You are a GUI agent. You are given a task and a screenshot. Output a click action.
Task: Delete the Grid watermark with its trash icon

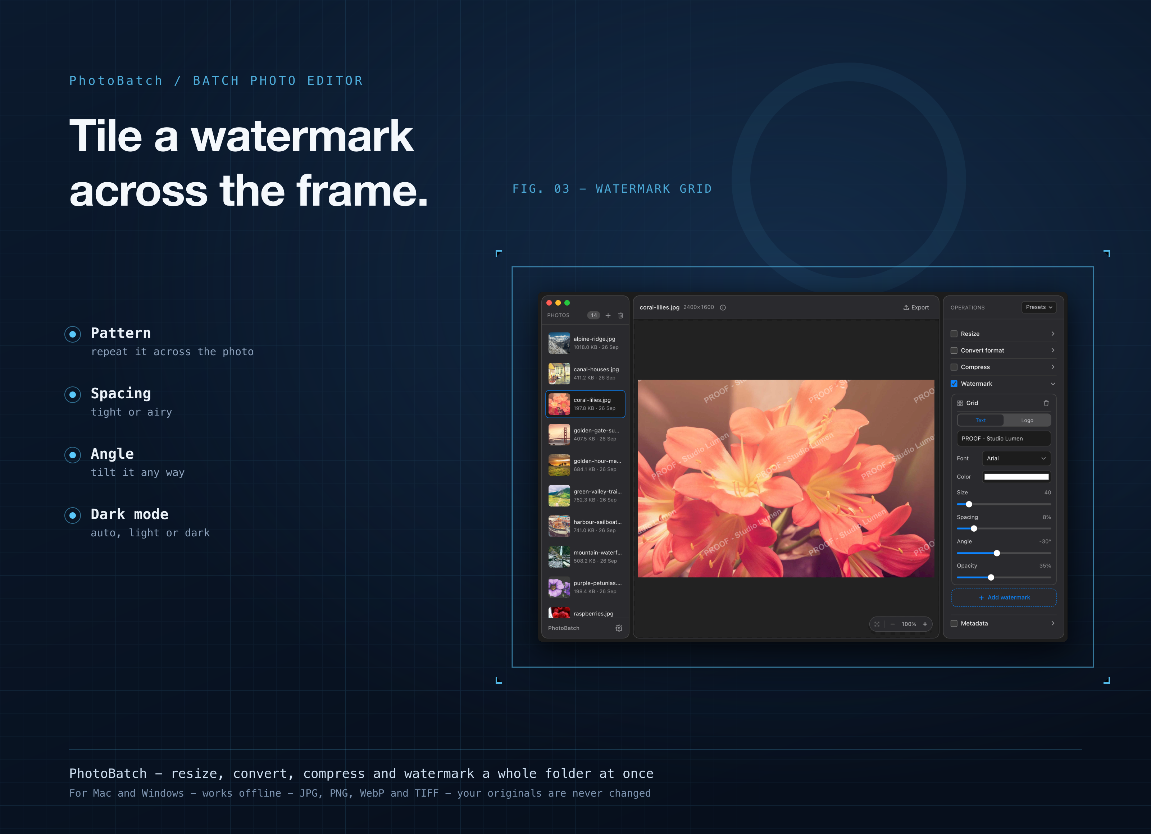(x=1046, y=403)
